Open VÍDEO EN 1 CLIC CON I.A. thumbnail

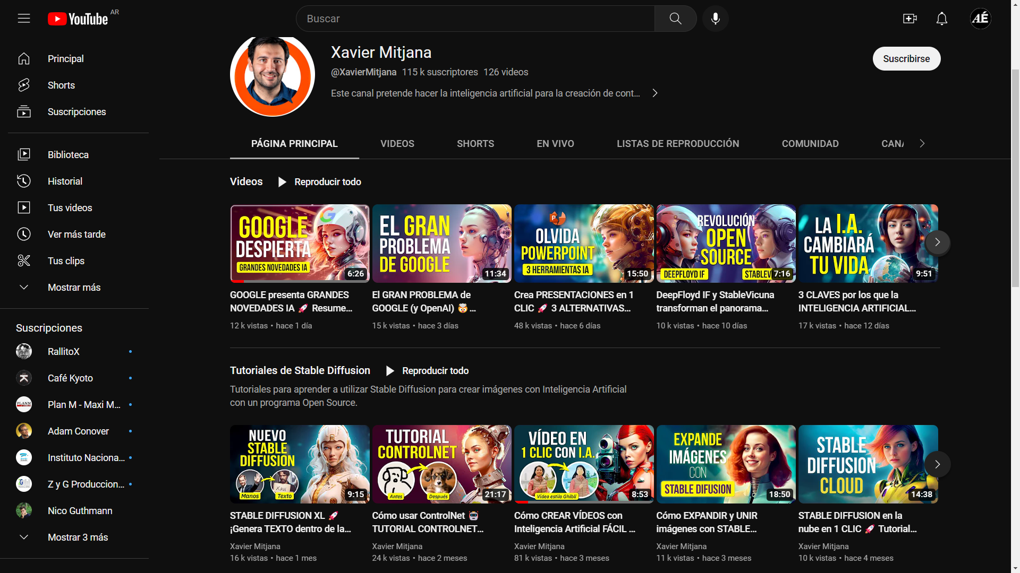pos(584,464)
